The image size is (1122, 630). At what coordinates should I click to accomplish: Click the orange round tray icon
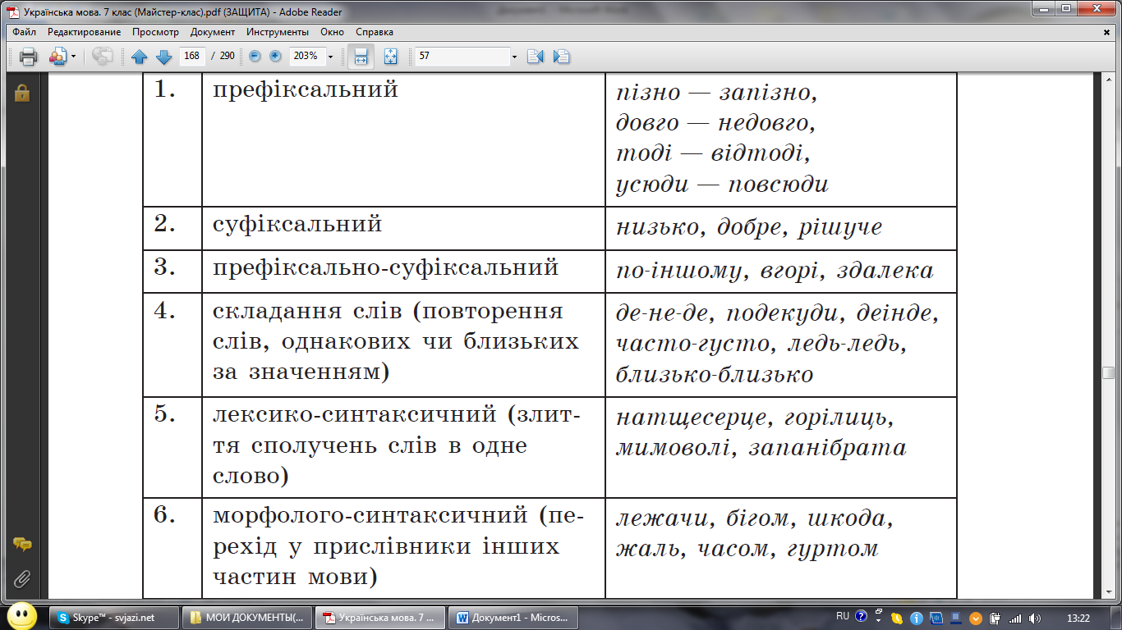(x=976, y=618)
